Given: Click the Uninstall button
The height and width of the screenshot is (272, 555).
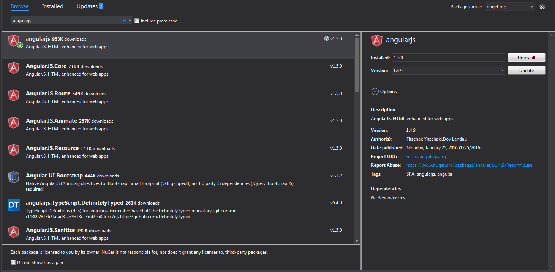Looking at the screenshot, I should tap(527, 57).
